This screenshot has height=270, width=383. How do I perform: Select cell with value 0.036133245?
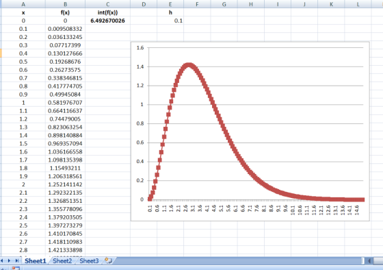[65, 37]
